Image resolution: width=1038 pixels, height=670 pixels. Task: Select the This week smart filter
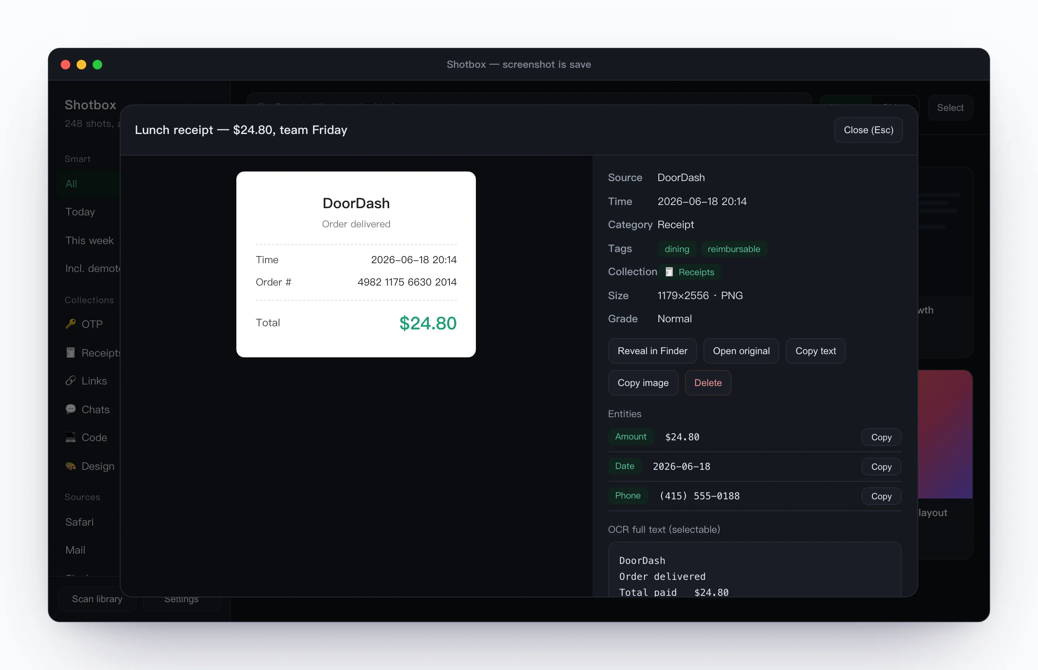(x=88, y=240)
